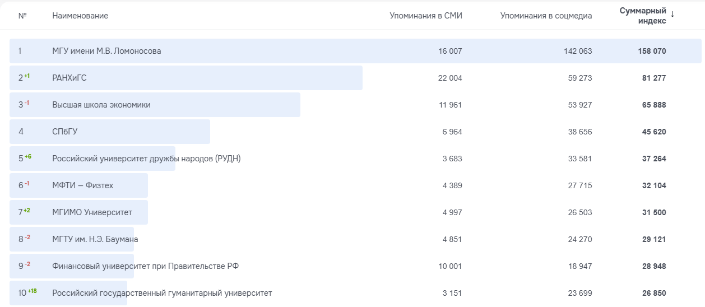Click the Суммарный индекс header text

coord(643,16)
